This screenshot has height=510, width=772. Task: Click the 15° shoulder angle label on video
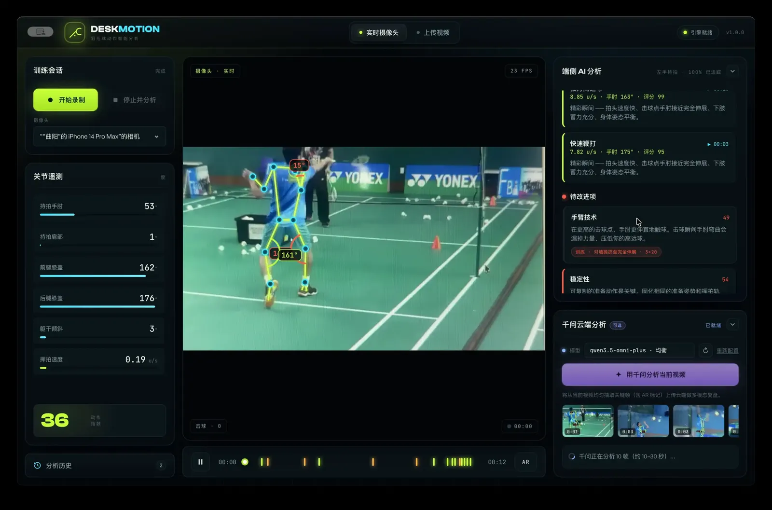299,165
